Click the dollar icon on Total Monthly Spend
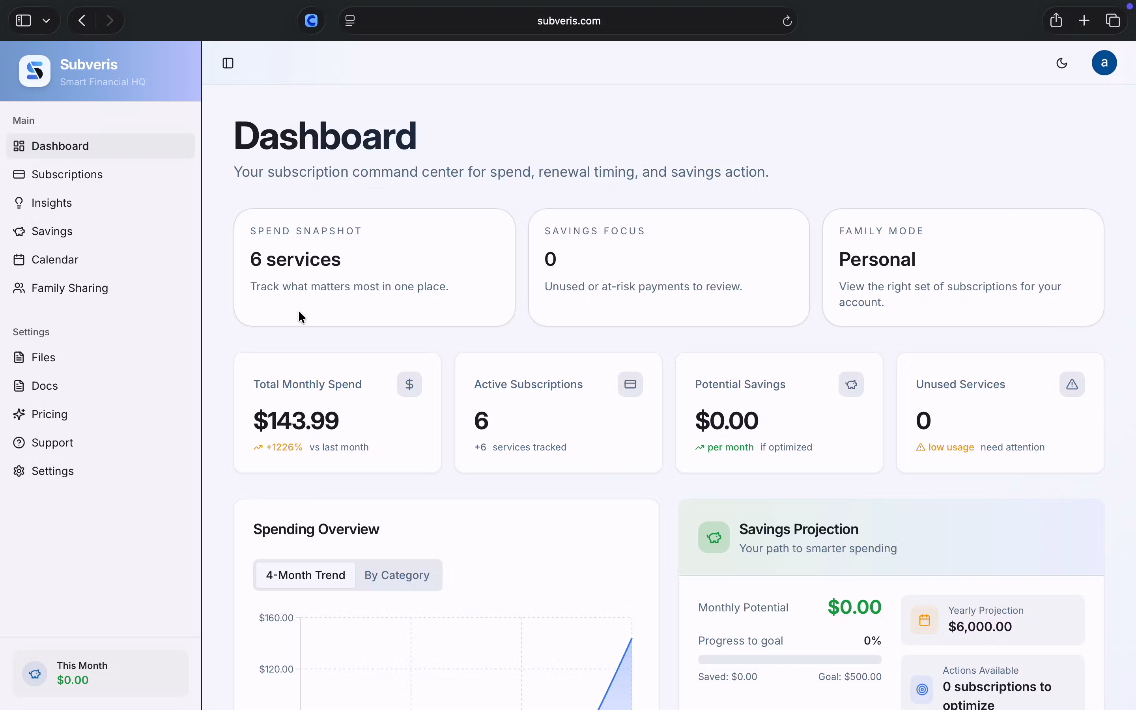The image size is (1136, 710). (409, 384)
